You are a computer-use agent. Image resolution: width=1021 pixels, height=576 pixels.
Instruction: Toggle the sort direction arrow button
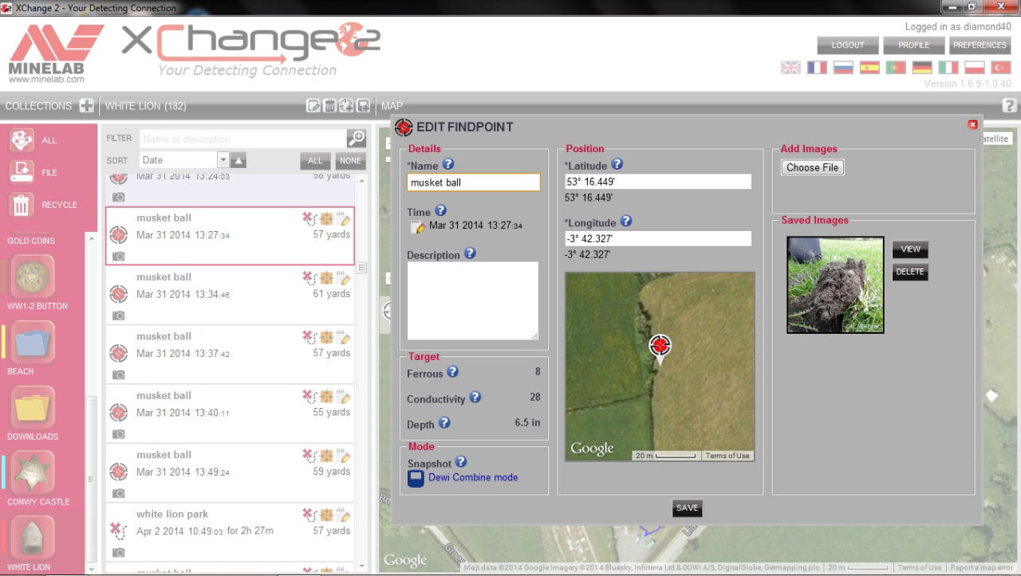pos(238,160)
